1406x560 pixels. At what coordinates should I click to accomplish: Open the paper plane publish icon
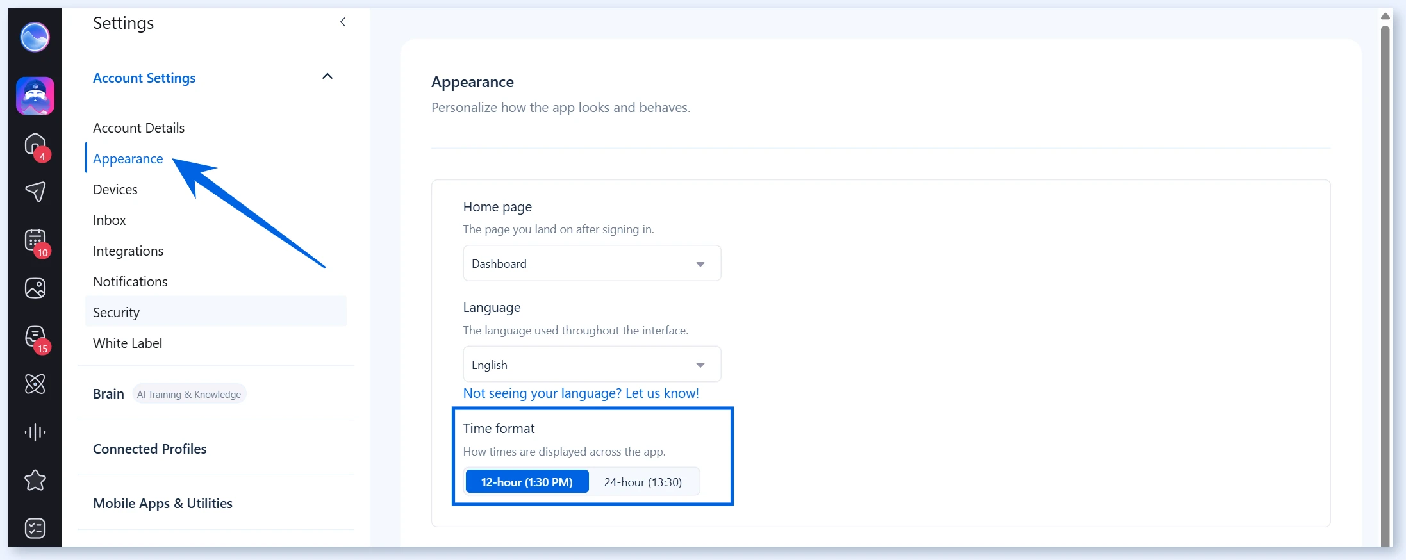pos(35,192)
